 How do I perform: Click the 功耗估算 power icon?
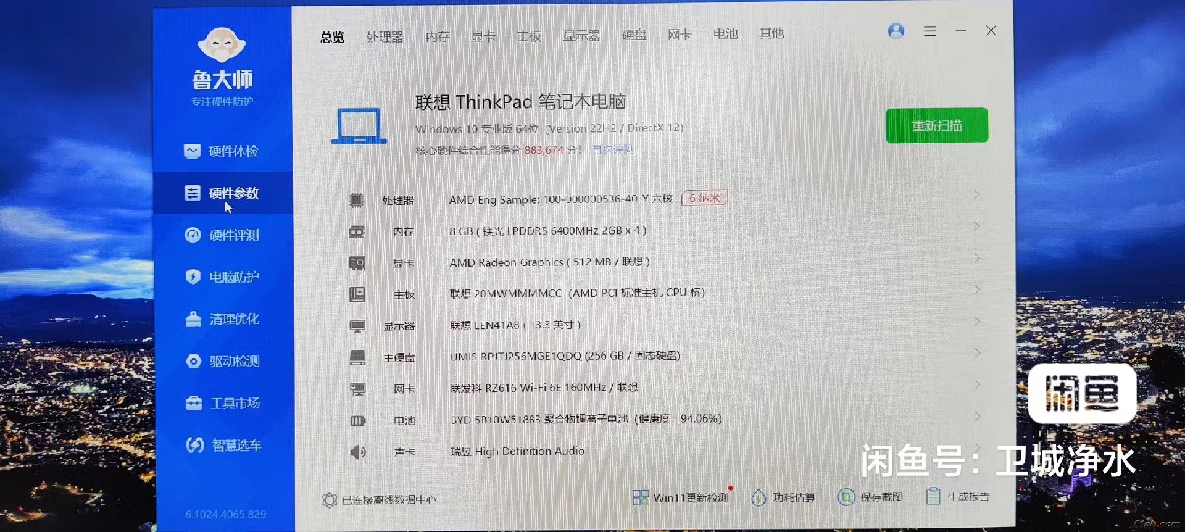pos(759,497)
